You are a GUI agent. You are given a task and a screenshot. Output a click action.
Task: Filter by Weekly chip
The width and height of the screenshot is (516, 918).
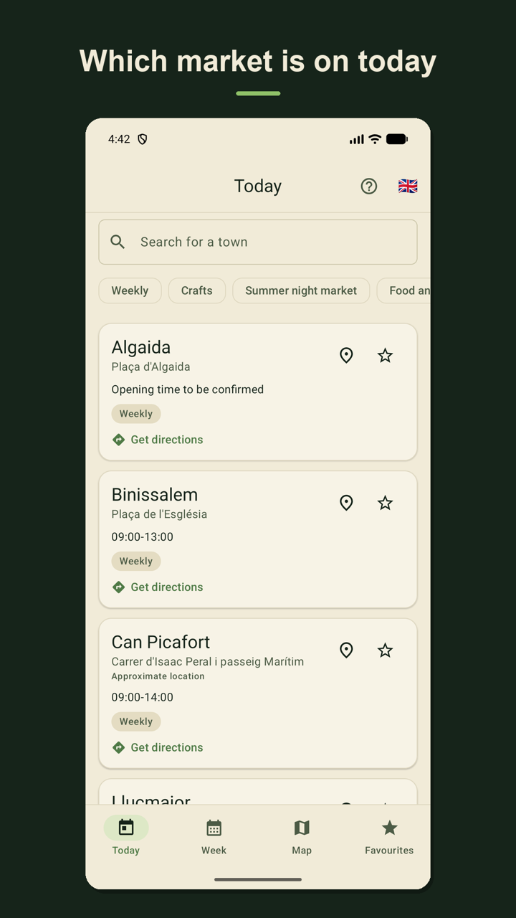pyautogui.click(x=130, y=290)
